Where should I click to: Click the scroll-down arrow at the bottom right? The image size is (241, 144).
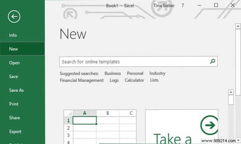click(238, 140)
